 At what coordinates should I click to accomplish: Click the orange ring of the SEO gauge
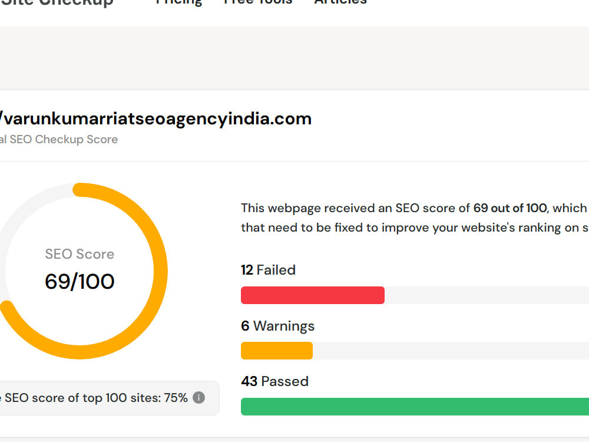tap(160, 271)
